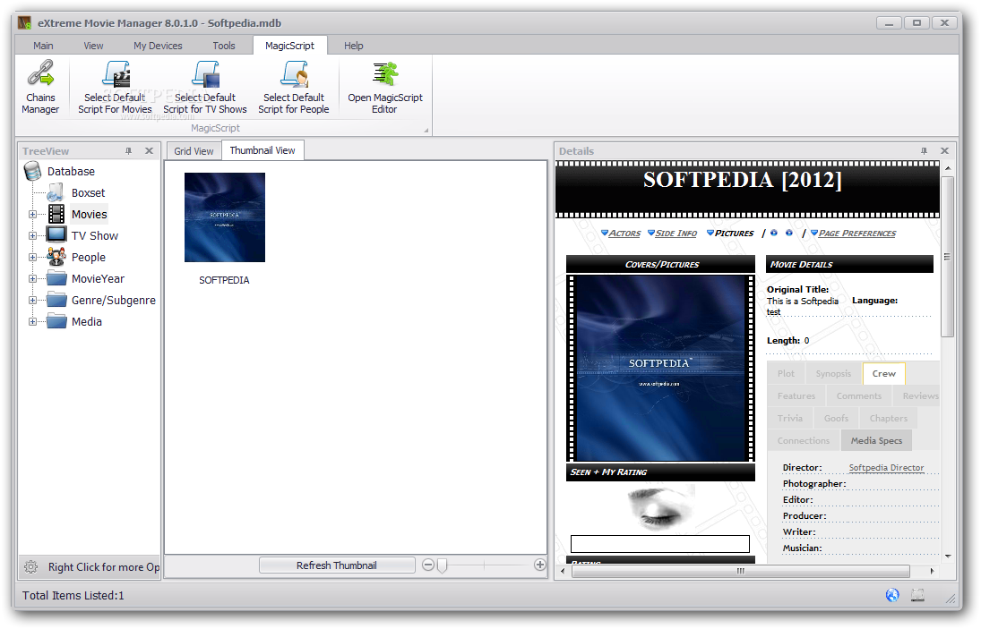Select the SOFTPEDIA movie thumbnail
Image resolution: width=981 pixels, height=629 pixels.
(x=225, y=217)
